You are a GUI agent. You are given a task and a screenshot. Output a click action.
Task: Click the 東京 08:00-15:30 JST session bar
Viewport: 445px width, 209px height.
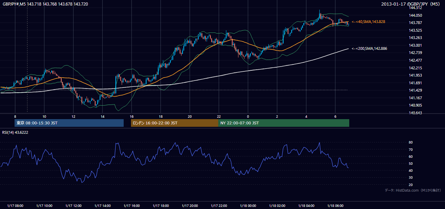coord(69,123)
